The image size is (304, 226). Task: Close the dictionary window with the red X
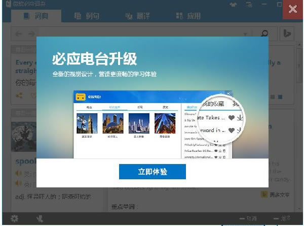[293, 9]
